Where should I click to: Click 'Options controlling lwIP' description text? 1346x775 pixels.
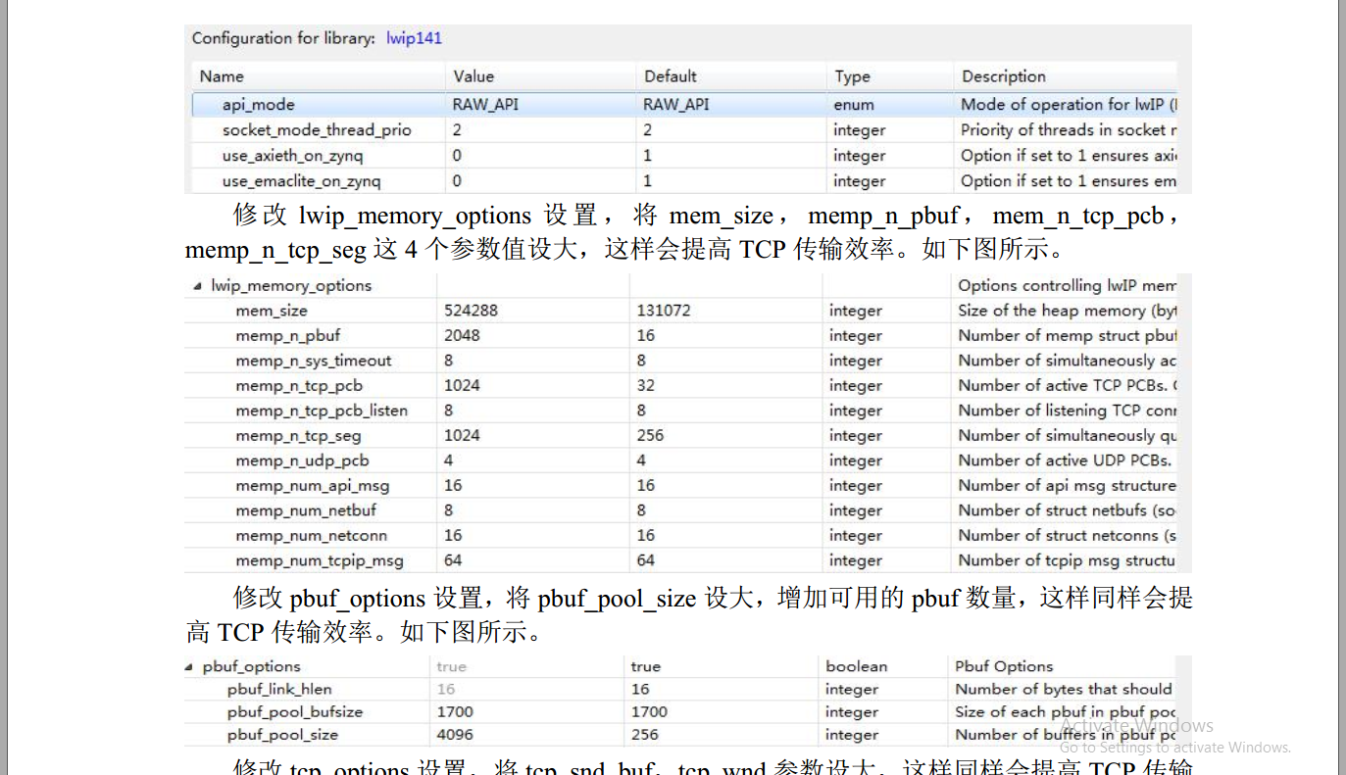click(1068, 286)
